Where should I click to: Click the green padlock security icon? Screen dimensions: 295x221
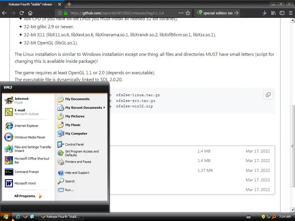tap(66, 13)
